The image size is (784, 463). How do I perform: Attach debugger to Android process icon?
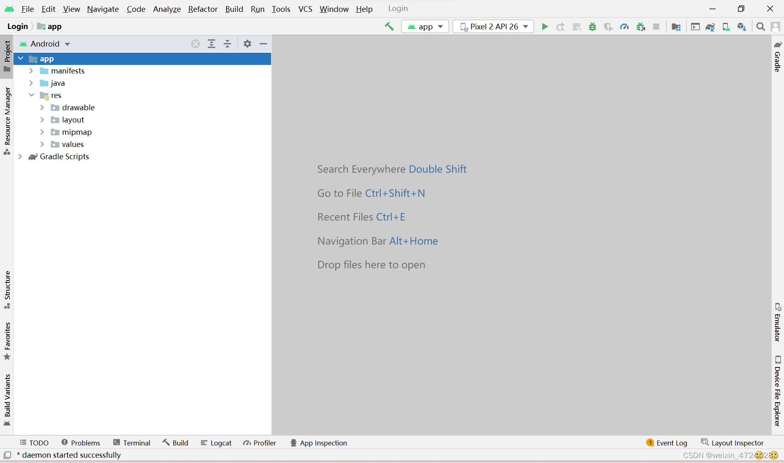tap(641, 27)
